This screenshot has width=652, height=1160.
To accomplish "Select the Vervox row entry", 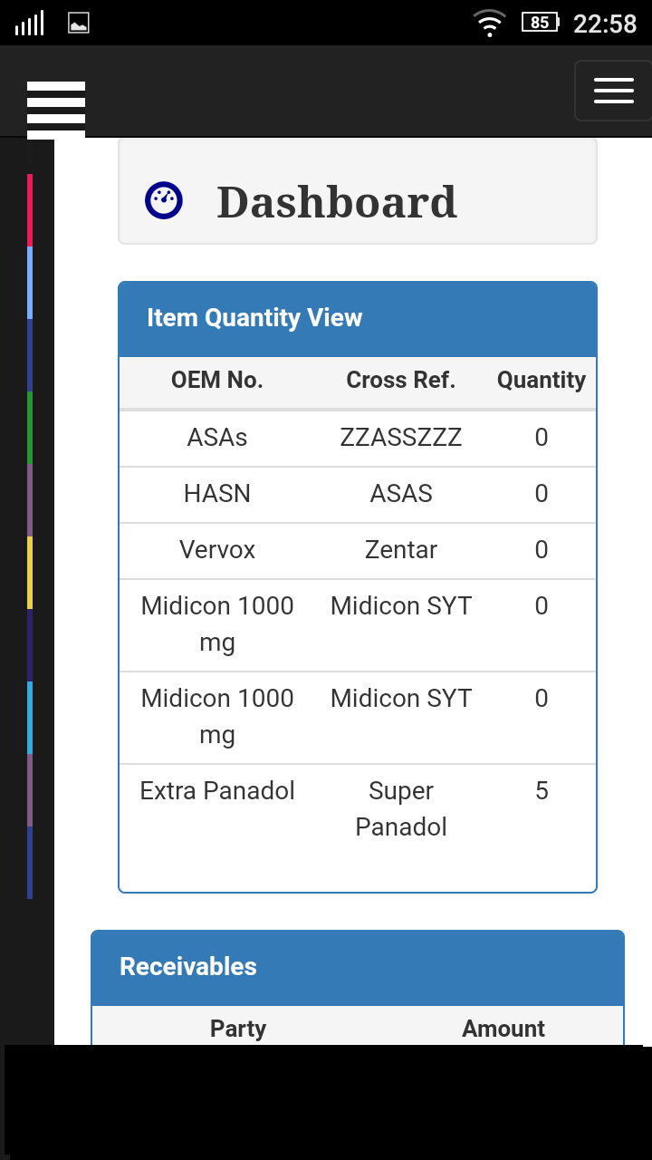I will [358, 551].
